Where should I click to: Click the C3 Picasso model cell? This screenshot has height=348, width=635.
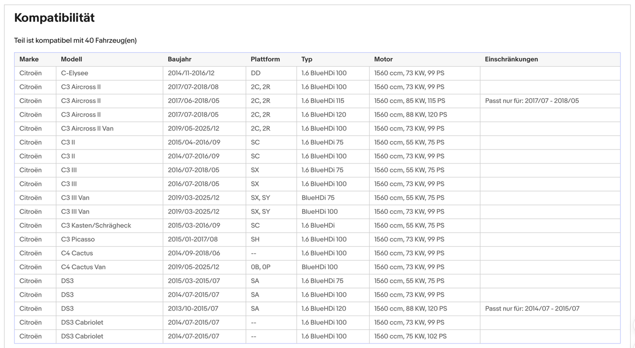[109, 239]
